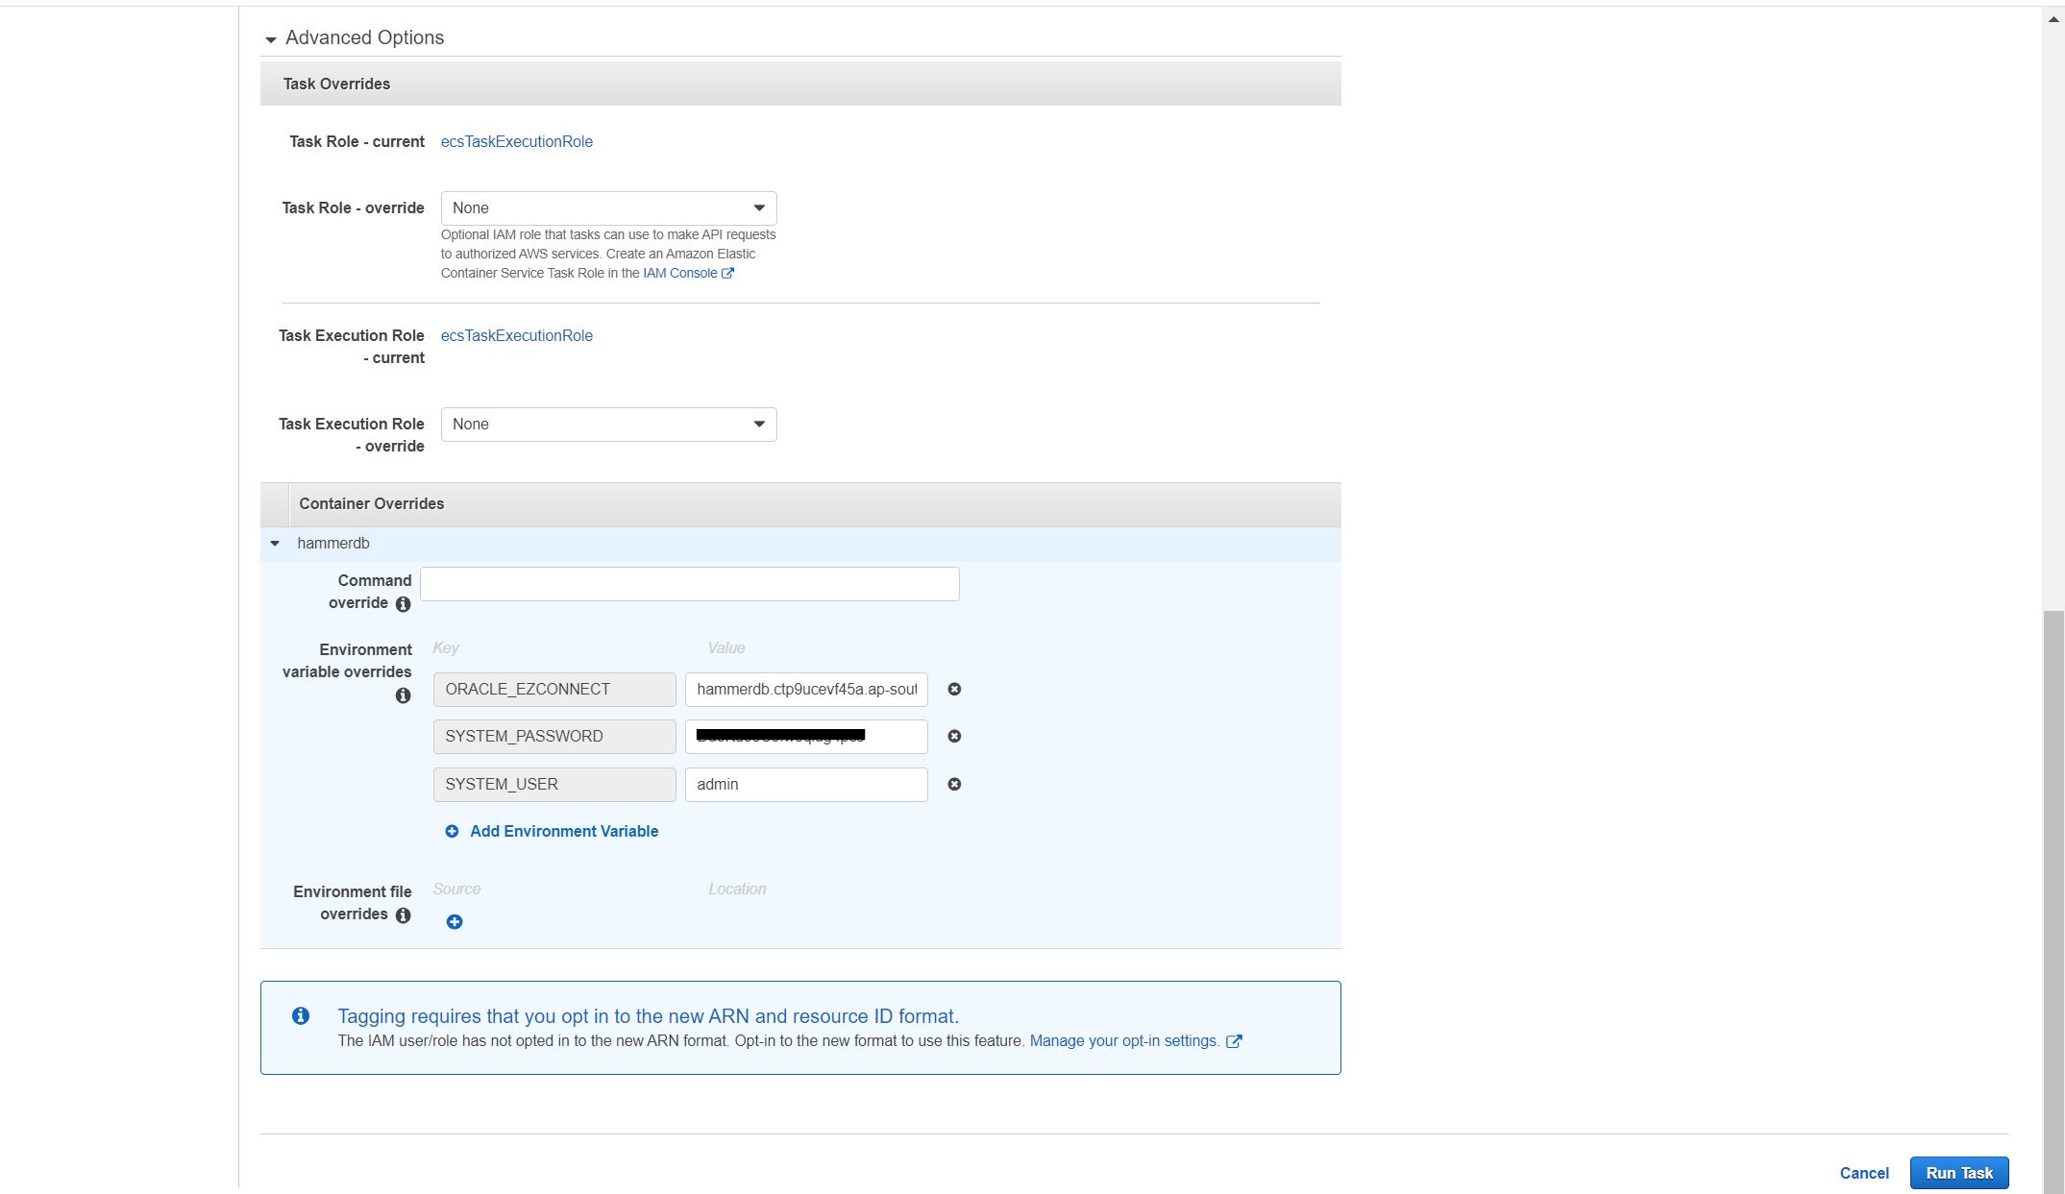Open Task Execution Role override dropdown

(608, 425)
